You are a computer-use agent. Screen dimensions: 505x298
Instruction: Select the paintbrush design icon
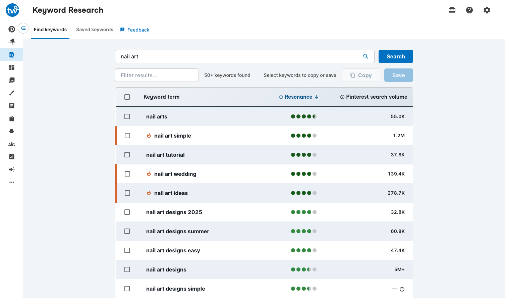[x=12, y=93]
